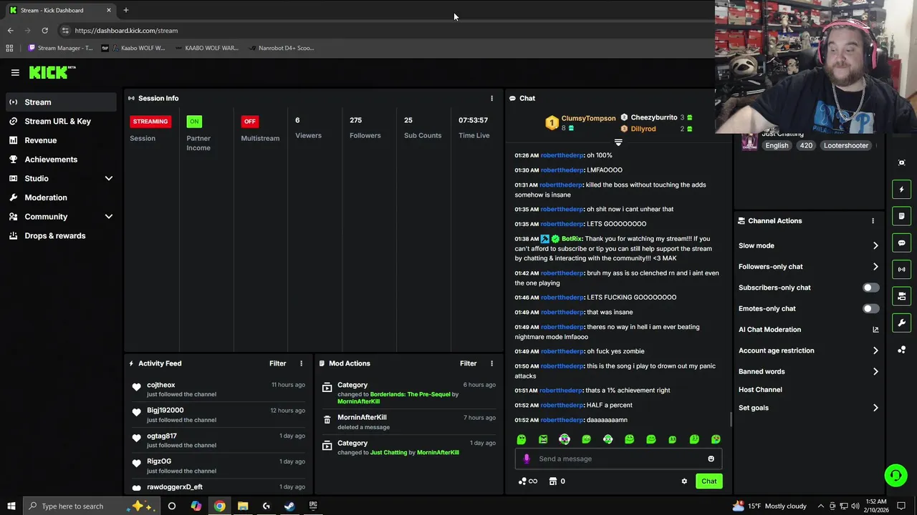Click the English language tag
This screenshot has height=515, width=917.
(x=777, y=146)
